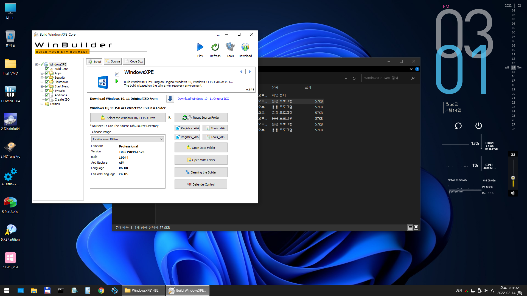
Task: Expand the Apps tree node
Action: [42, 73]
